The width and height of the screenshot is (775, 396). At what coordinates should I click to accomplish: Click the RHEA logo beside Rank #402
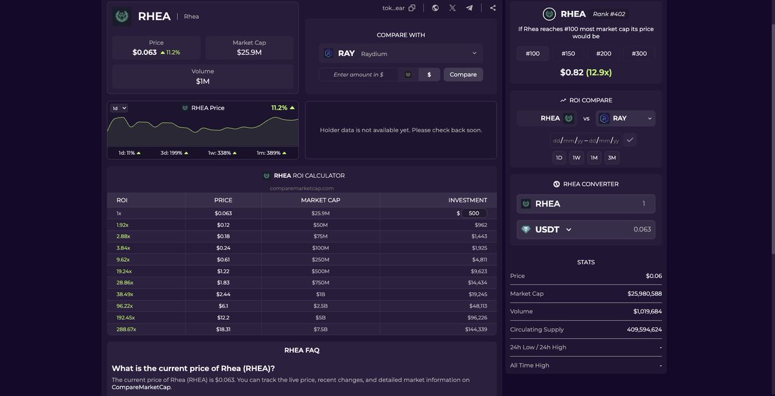[549, 14]
